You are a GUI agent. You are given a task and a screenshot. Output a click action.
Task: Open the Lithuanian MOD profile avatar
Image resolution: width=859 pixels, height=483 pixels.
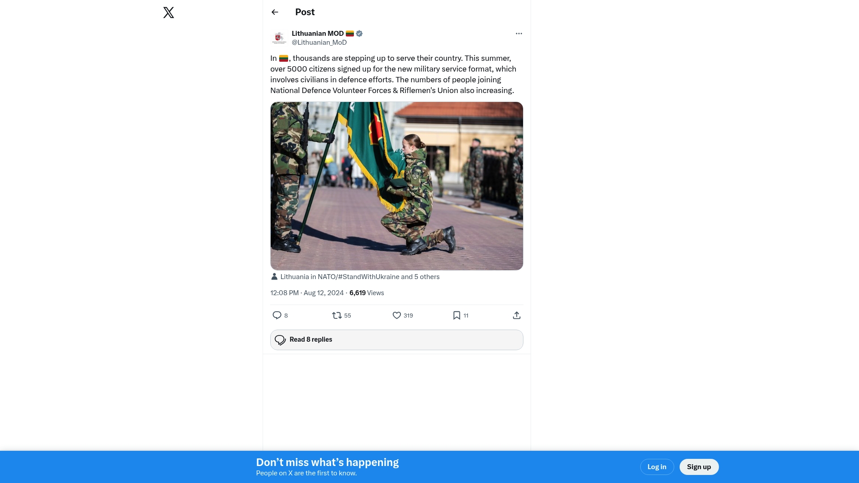279,38
